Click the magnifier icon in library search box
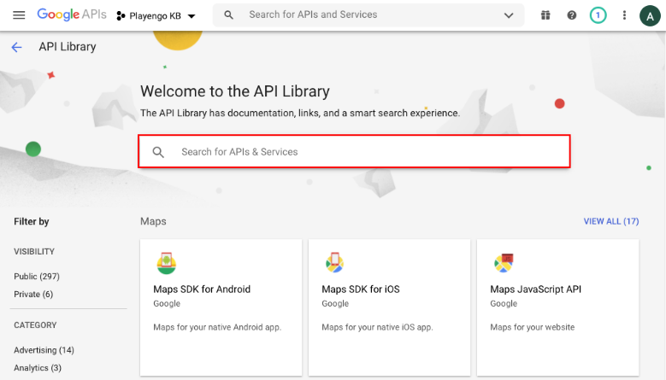The image size is (666, 380). click(x=158, y=152)
